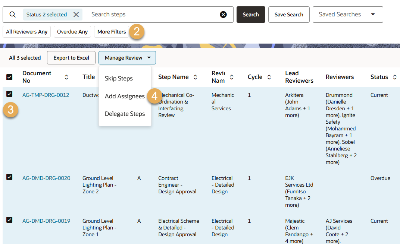Choose Skip Steps from the menu
Viewport: 400px width, 244px height.
pyautogui.click(x=119, y=79)
